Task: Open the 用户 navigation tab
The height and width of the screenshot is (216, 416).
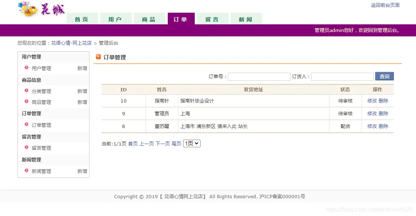Action: 115,19
